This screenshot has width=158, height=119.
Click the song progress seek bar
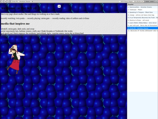coord(75,1)
